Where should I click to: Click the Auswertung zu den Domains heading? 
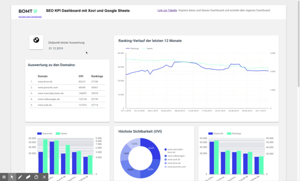52,65
